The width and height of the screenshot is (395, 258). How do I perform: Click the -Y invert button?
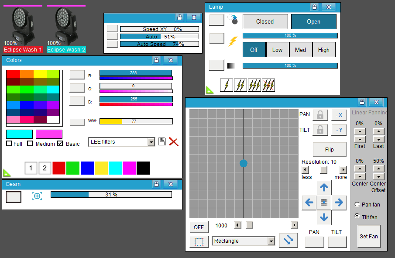339,130
